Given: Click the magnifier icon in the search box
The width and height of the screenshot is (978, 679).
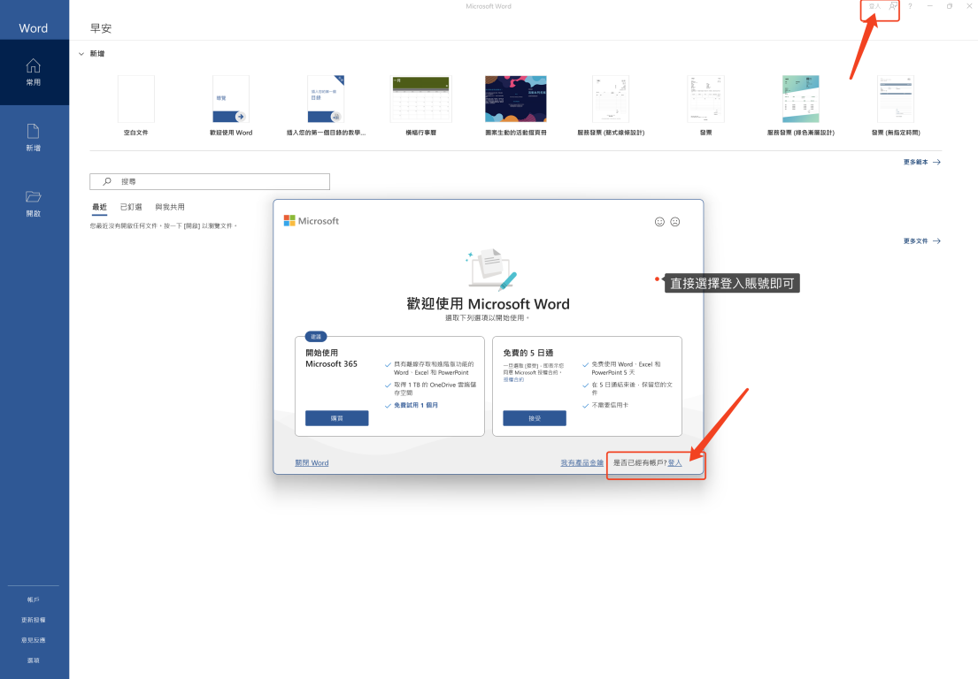Looking at the screenshot, I should [107, 181].
